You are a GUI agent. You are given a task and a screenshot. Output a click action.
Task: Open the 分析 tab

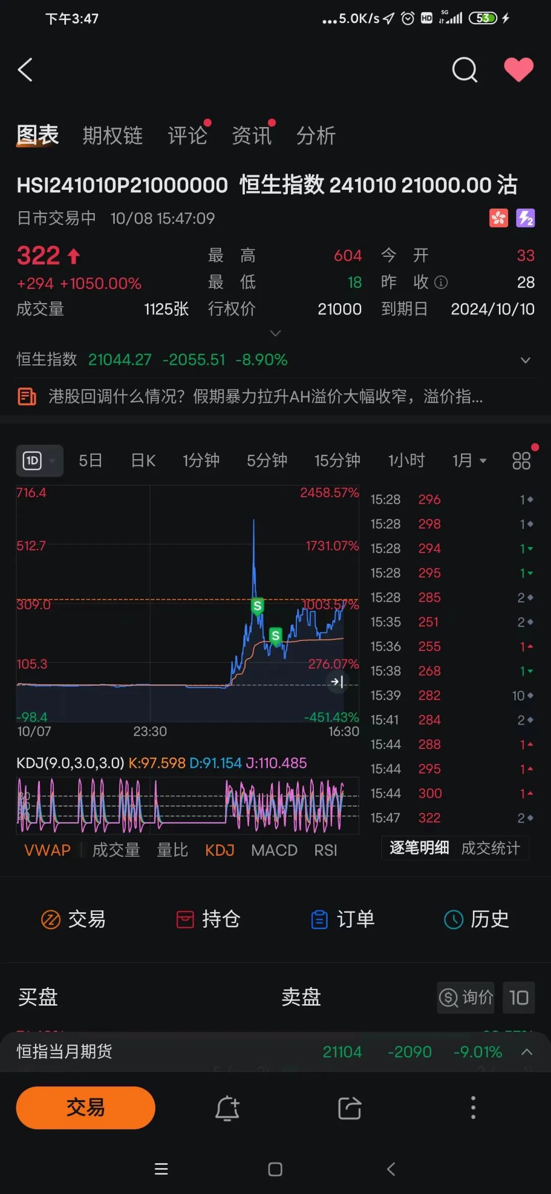[x=316, y=136]
